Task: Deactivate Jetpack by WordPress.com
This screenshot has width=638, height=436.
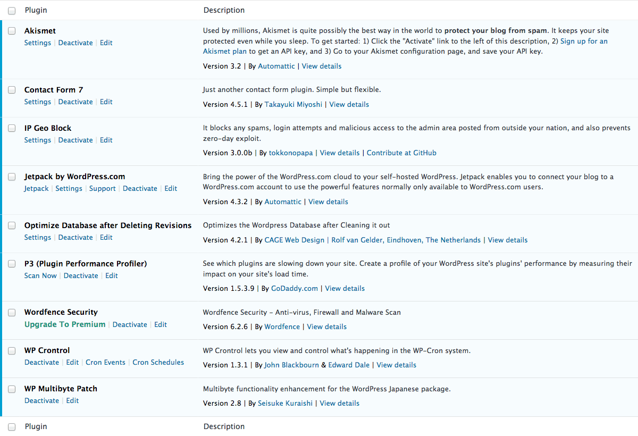Action: click(140, 188)
